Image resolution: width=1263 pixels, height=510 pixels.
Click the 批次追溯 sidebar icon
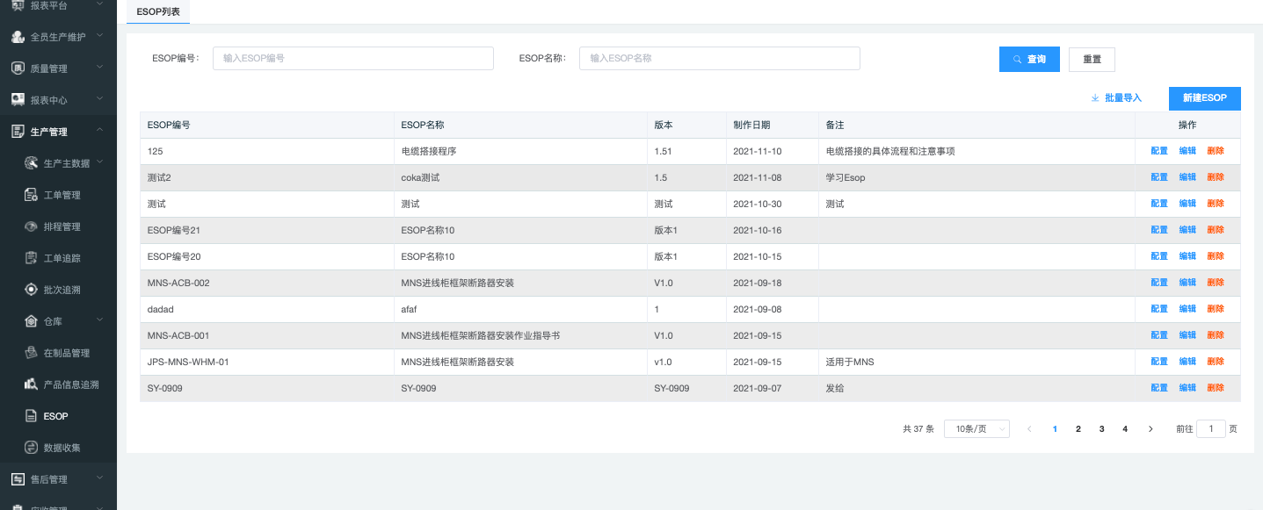click(31, 290)
